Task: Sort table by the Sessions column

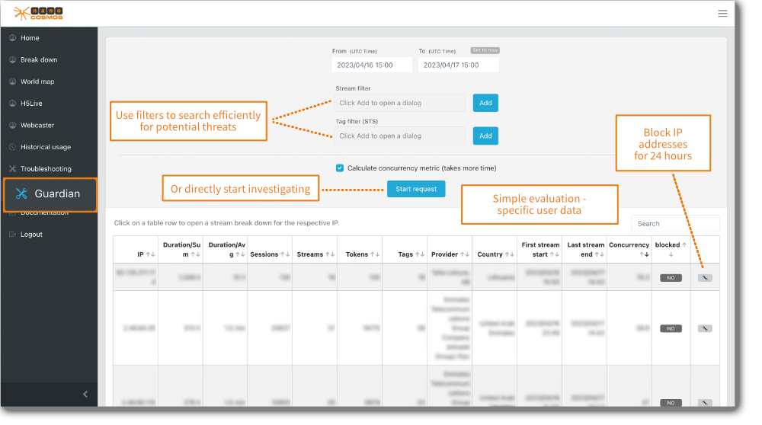Action: [x=268, y=254]
